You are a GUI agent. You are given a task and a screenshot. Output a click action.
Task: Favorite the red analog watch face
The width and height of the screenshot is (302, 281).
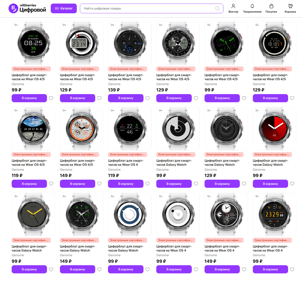coord(292,184)
